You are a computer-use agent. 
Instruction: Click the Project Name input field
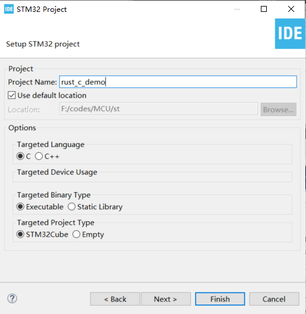point(178,81)
